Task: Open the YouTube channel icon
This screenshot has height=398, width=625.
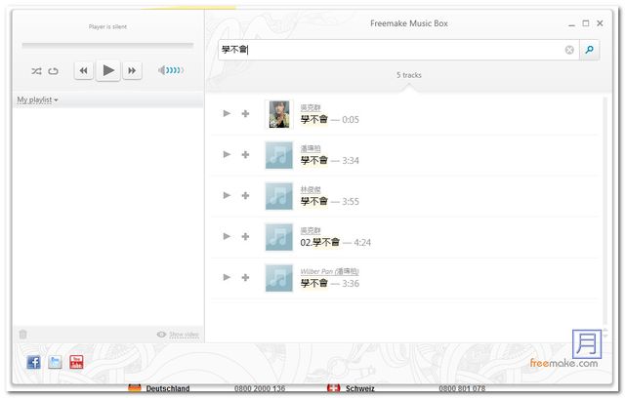Action: (76, 362)
